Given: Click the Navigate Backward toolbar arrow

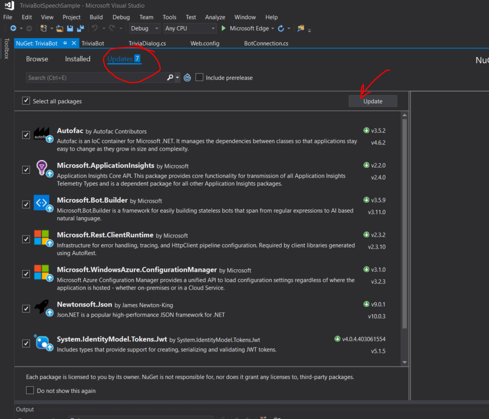Looking at the screenshot, I should click(14, 28).
